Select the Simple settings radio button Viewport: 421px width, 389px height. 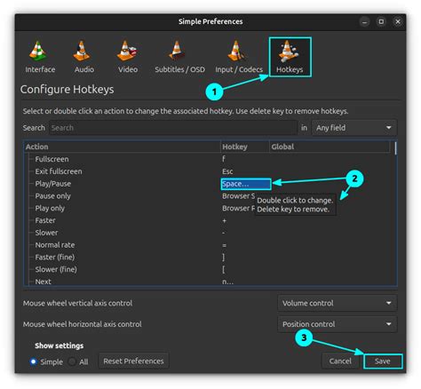click(33, 361)
